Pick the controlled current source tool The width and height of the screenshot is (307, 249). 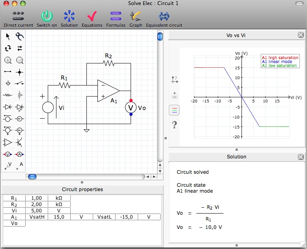[20, 131]
